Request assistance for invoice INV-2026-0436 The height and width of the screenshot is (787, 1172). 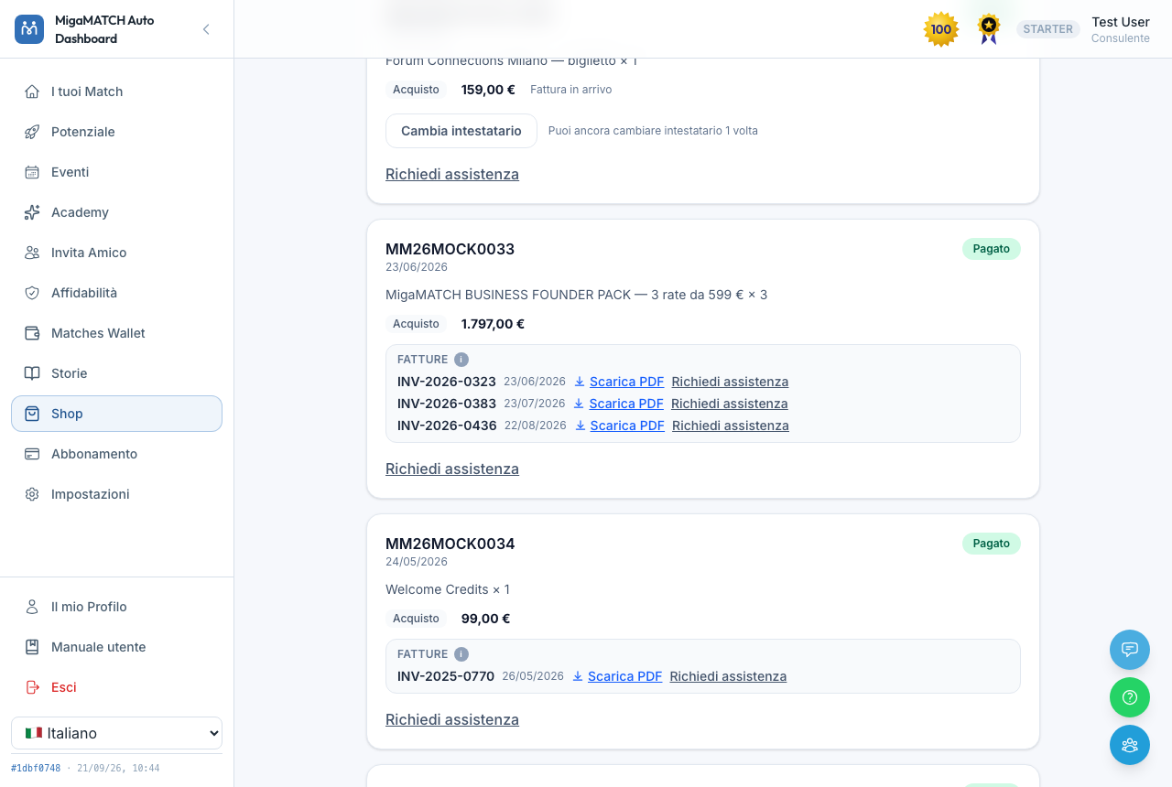click(x=731, y=426)
